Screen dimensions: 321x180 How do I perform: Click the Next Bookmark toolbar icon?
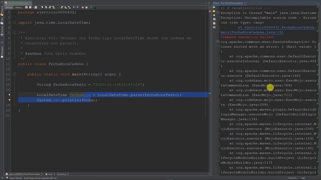point(66,7)
